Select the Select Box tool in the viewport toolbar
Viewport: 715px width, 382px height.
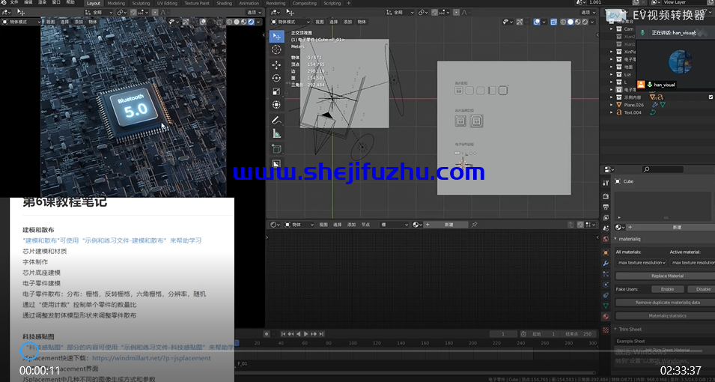click(x=276, y=36)
